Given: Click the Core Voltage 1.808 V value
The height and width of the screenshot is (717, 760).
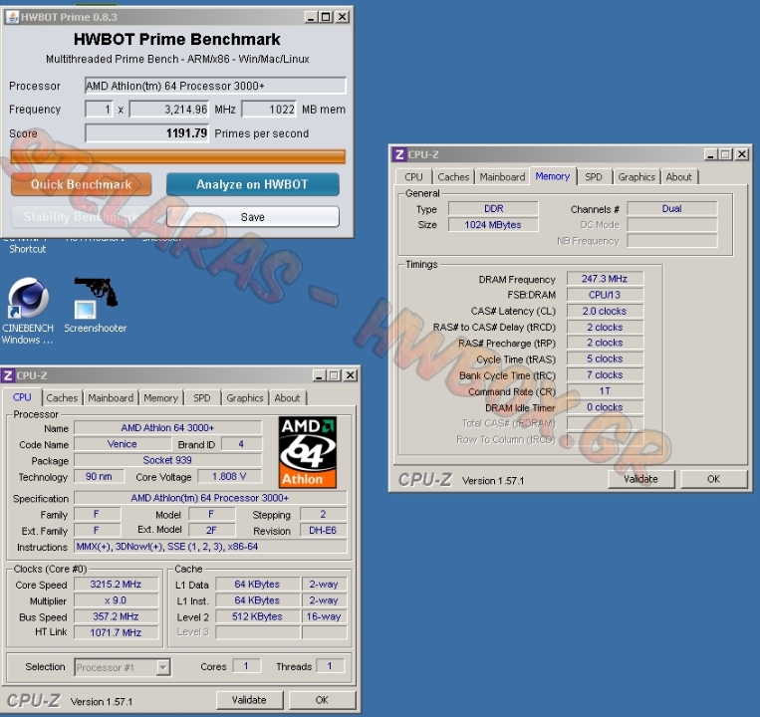Looking at the screenshot, I should 229,477.
